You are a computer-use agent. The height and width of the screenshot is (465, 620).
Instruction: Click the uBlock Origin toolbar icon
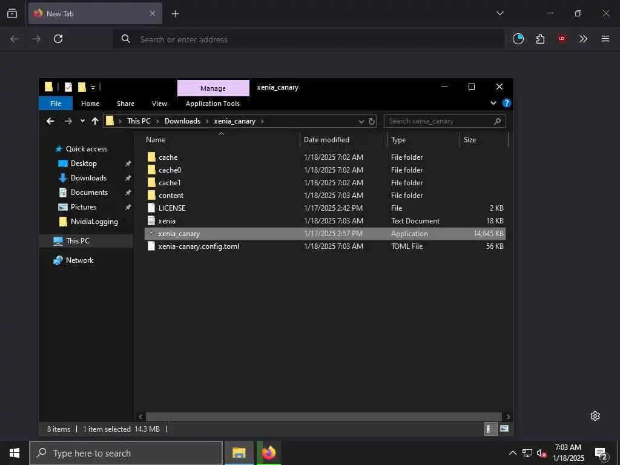coord(561,39)
